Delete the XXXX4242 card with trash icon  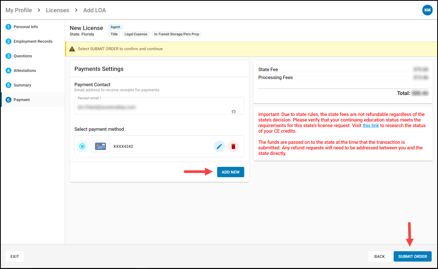(x=233, y=146)
